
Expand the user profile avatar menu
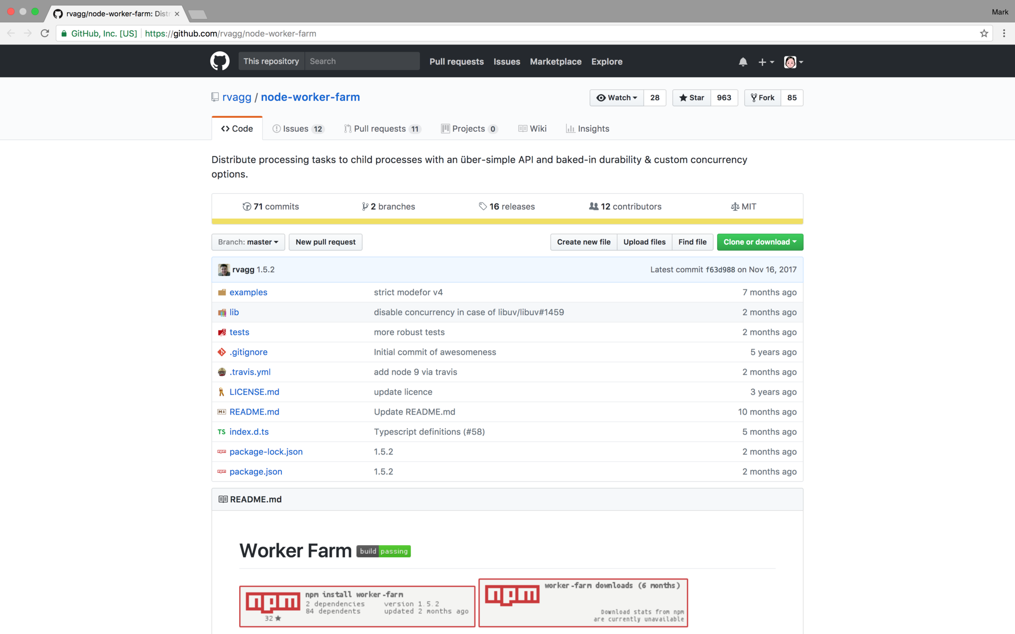[x=793, y=62]
